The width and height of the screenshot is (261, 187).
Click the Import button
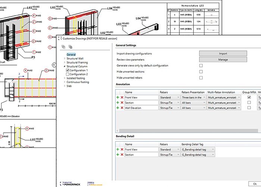(223, 53)
